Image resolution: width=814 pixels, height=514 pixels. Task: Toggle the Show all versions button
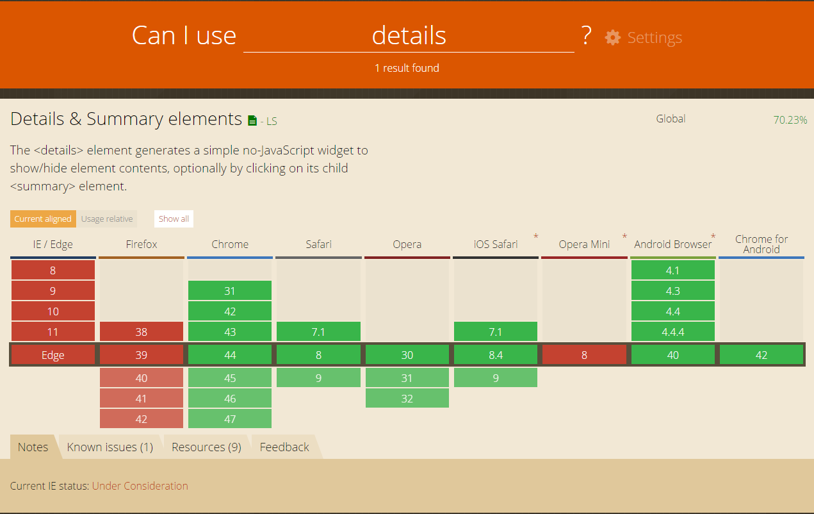pos(174,219)
